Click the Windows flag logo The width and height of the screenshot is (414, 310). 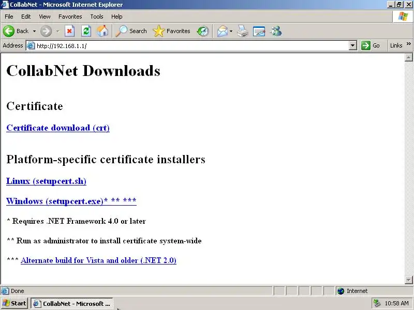click(403, 17)
